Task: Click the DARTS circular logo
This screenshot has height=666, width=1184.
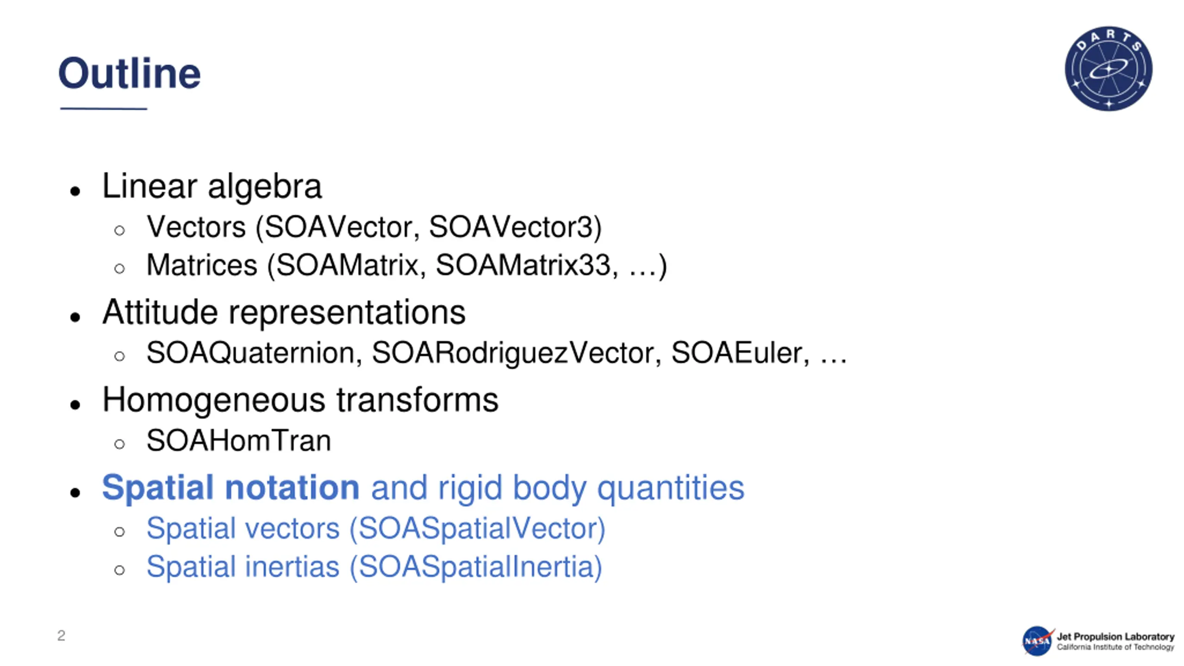Action: coord(1108,68)
